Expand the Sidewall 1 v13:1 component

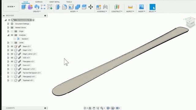tap(8, 69)
